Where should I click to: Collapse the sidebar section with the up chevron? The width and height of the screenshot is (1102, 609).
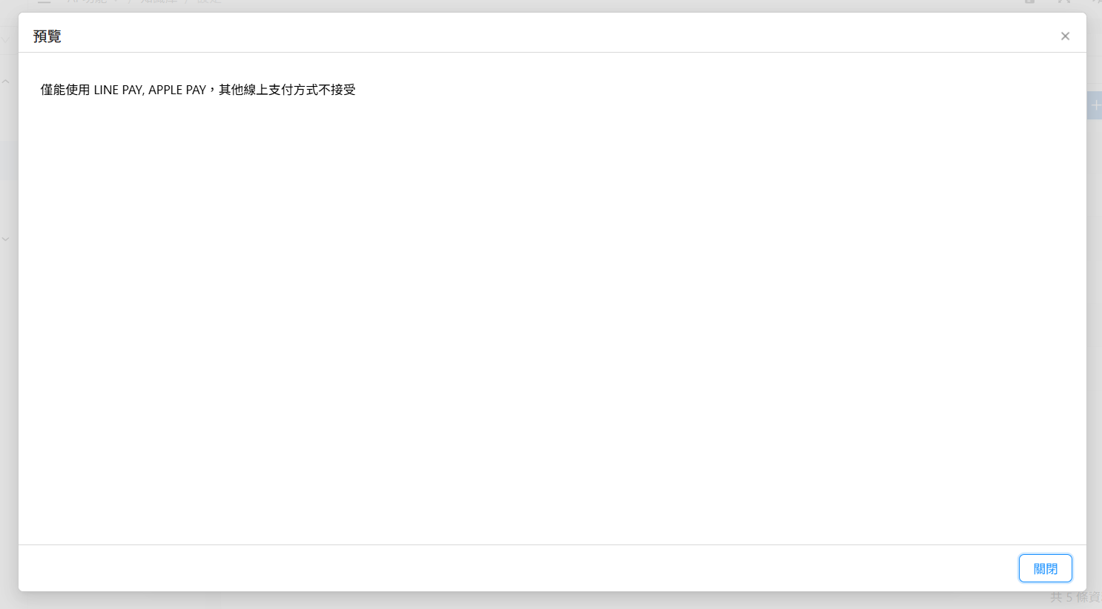[x=5, y=81]
